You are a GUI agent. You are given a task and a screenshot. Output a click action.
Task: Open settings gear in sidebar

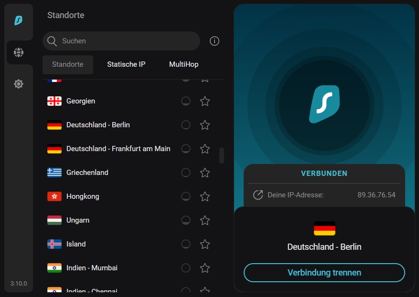(19, 84)
